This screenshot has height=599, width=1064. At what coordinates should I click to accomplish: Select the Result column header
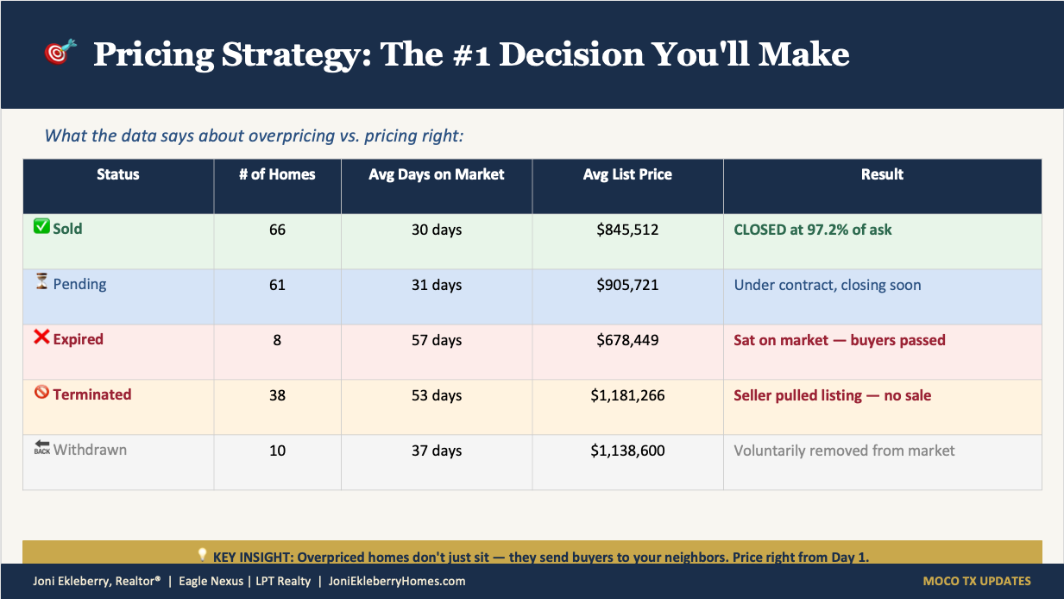point(882,174)
